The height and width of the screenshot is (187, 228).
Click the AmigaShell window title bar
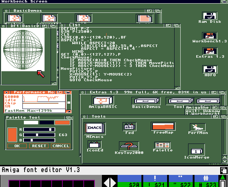198,108
